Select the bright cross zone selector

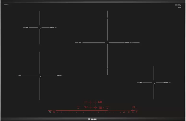[95, 107]
